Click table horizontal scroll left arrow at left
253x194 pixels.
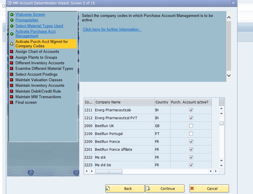pyautogui.click(x=87, y=171)
